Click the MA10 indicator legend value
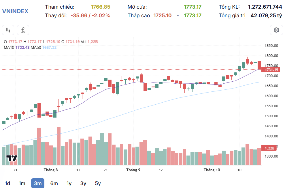 click(22, 47)
